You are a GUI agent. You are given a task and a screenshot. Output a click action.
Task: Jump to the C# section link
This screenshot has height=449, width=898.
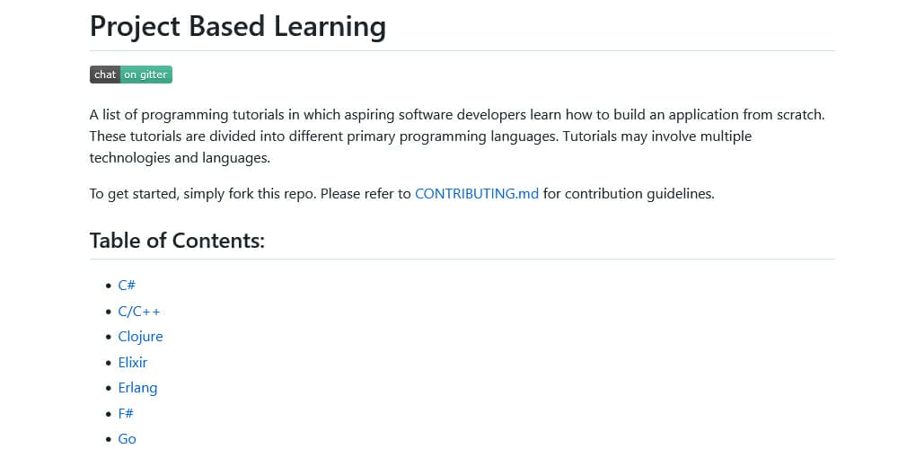click(x=127, y=286)
